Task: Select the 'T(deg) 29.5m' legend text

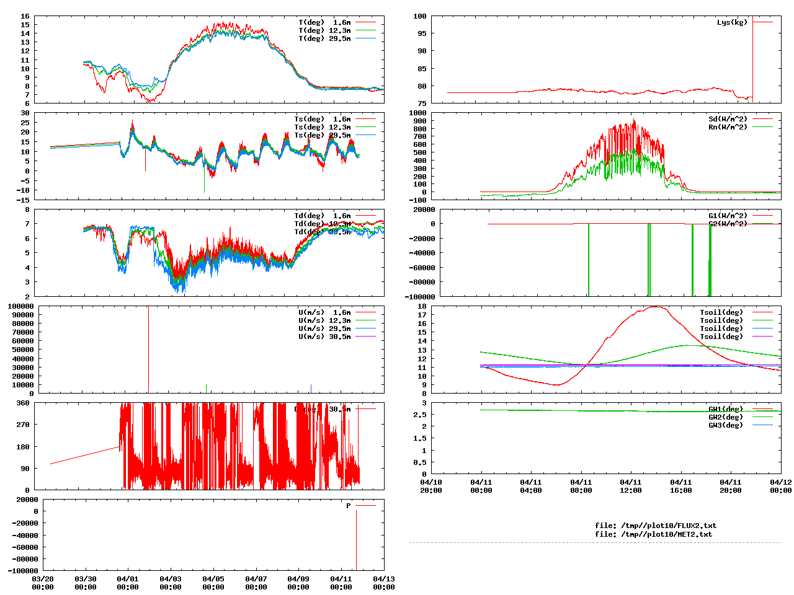Action: 324,38
